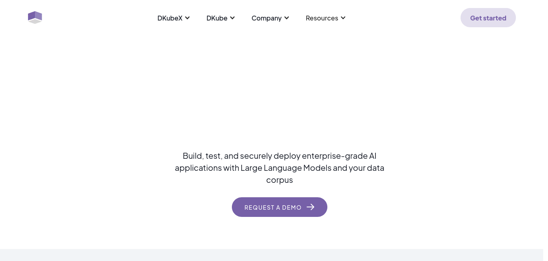Choose the Resources navigation label
Image resolution: width=548 pixels, height=261 pixels.
[322, 18]
